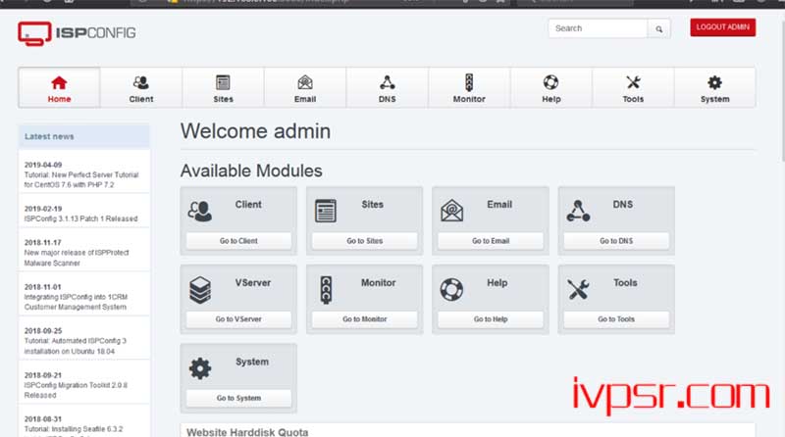
Task: Click the Go to VServer button
Action: (238, 319)
